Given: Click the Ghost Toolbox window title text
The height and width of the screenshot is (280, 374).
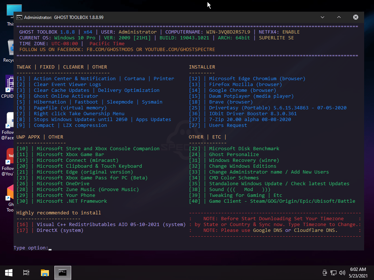Looking at the screenshot, I should tap(64, 17).
